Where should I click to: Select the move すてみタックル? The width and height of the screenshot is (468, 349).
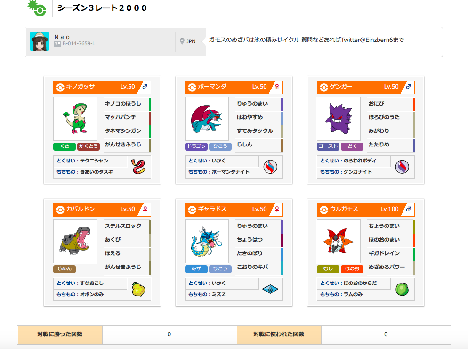[259, 131]
